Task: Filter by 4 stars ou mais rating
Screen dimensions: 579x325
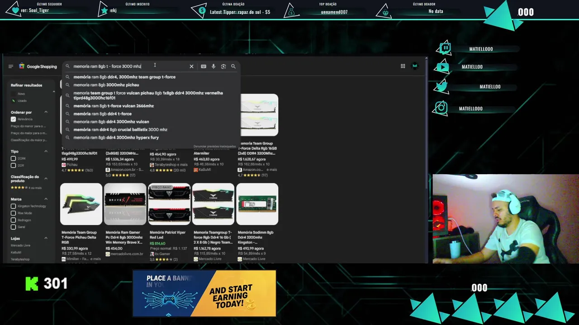Action: [x=26, y=188]
